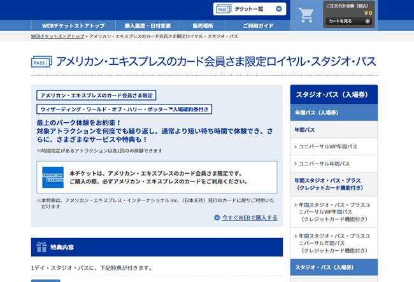414x282 pixels.
Task: Click the arrow icon on カートを見る
Action: coord(368,21)
